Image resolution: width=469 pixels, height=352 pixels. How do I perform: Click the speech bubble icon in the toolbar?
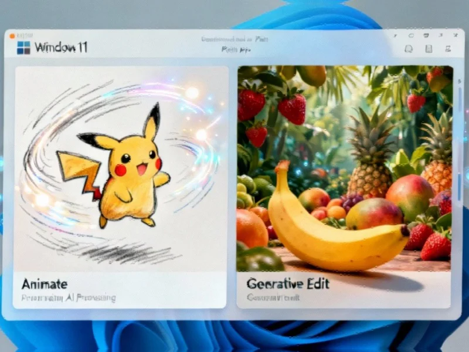click(409, 49)
